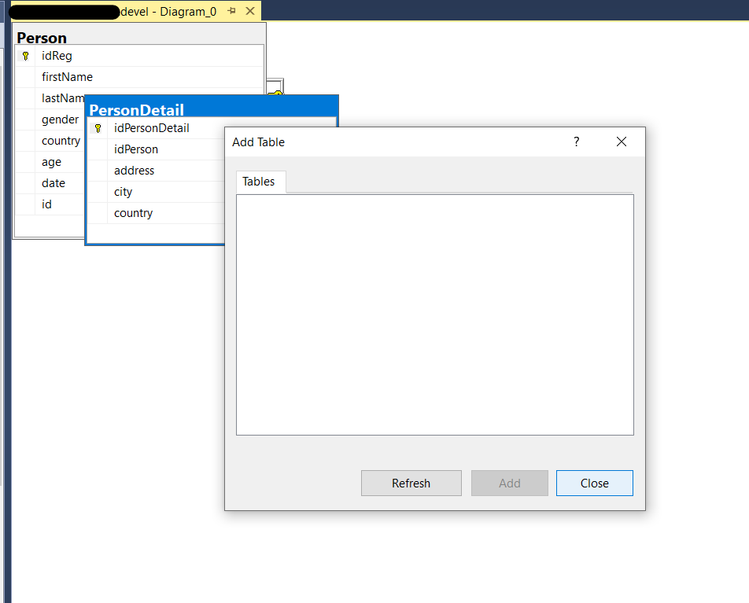The width and height of the screenshot is (749, 603).
Task: Select the firstName column in Person
Action: pos(67,77)
